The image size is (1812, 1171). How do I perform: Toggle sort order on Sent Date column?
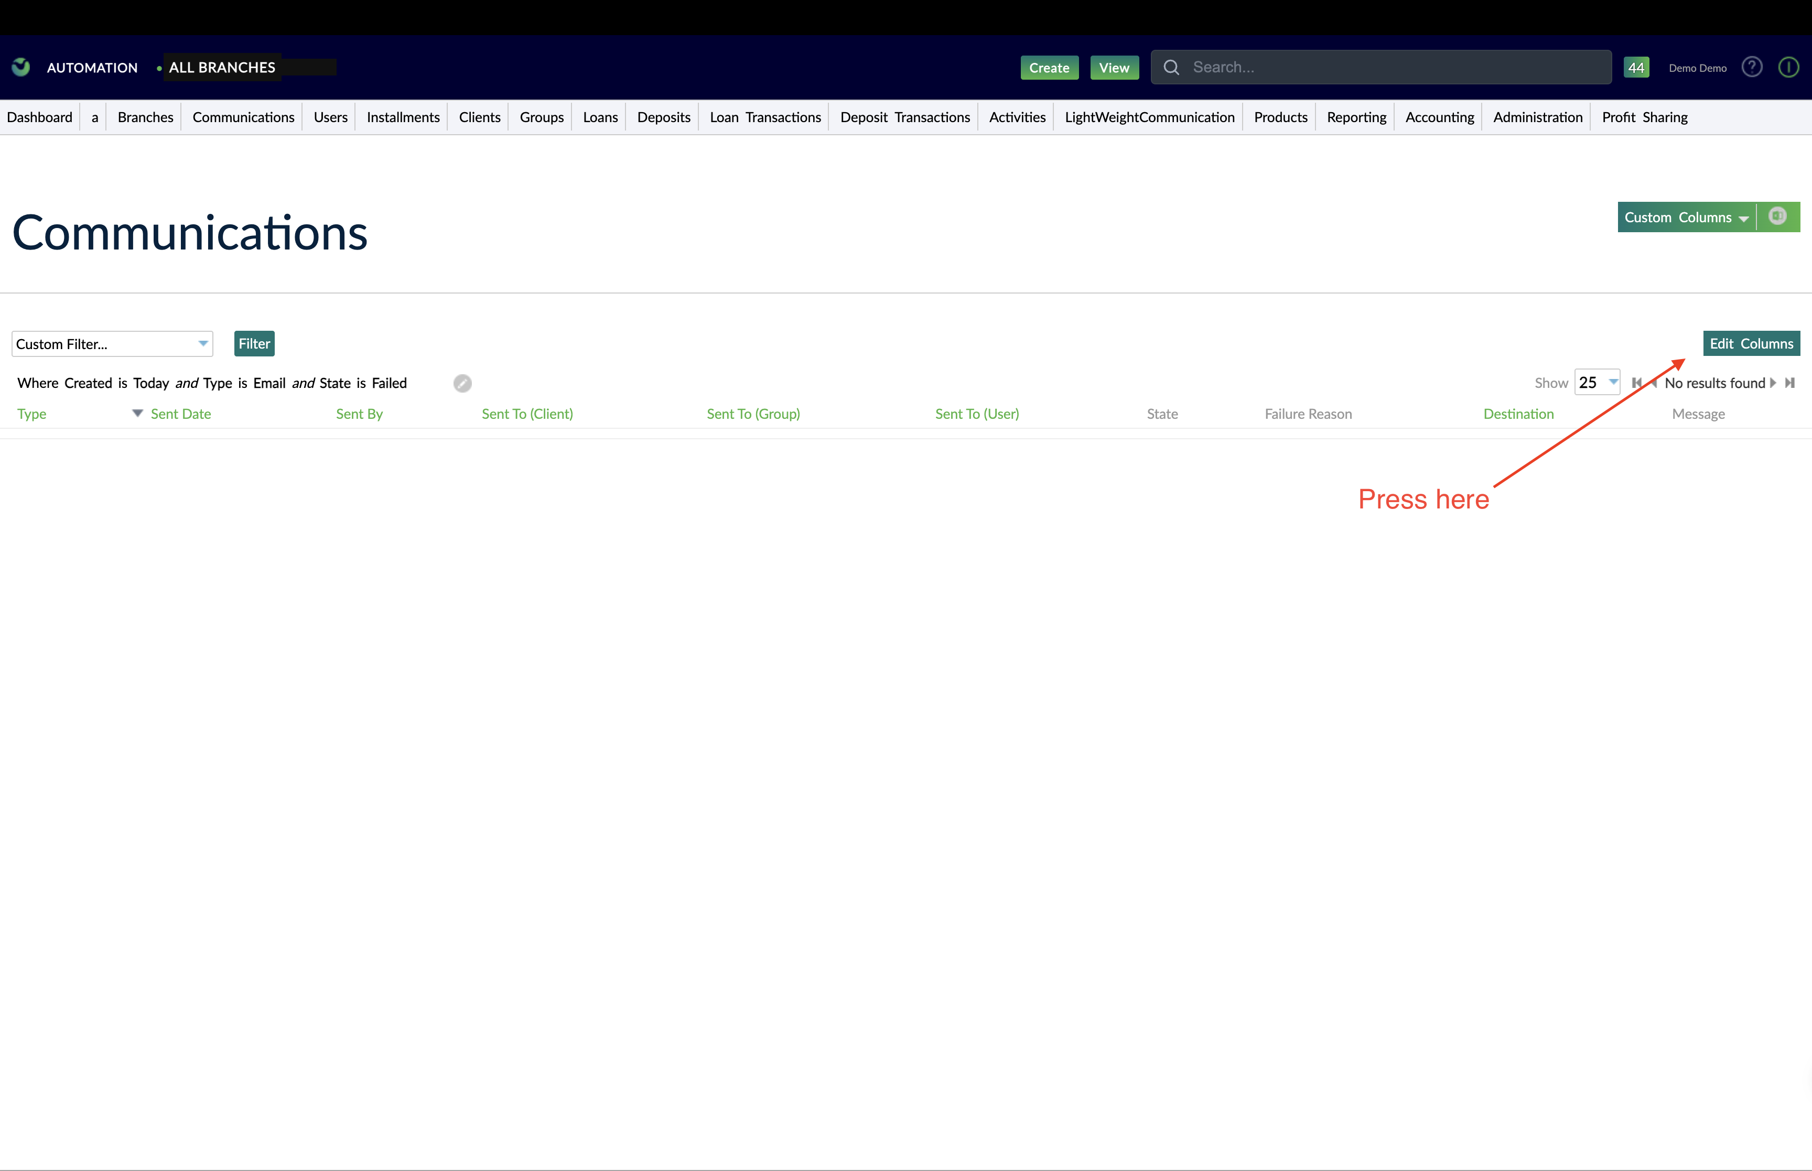click(180, 414)
